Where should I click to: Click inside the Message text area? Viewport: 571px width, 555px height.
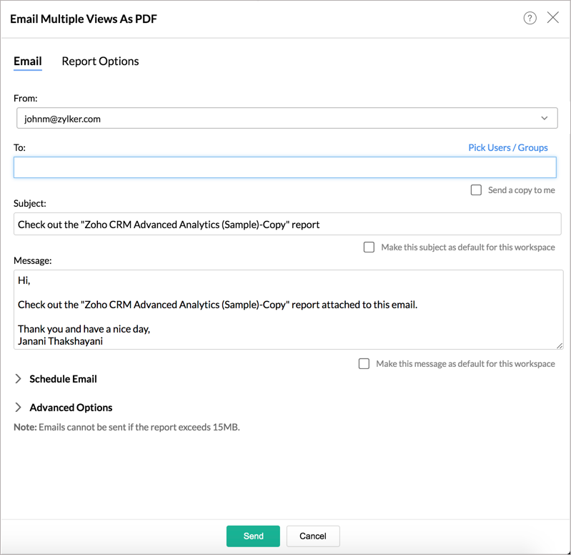pos(289,310)
